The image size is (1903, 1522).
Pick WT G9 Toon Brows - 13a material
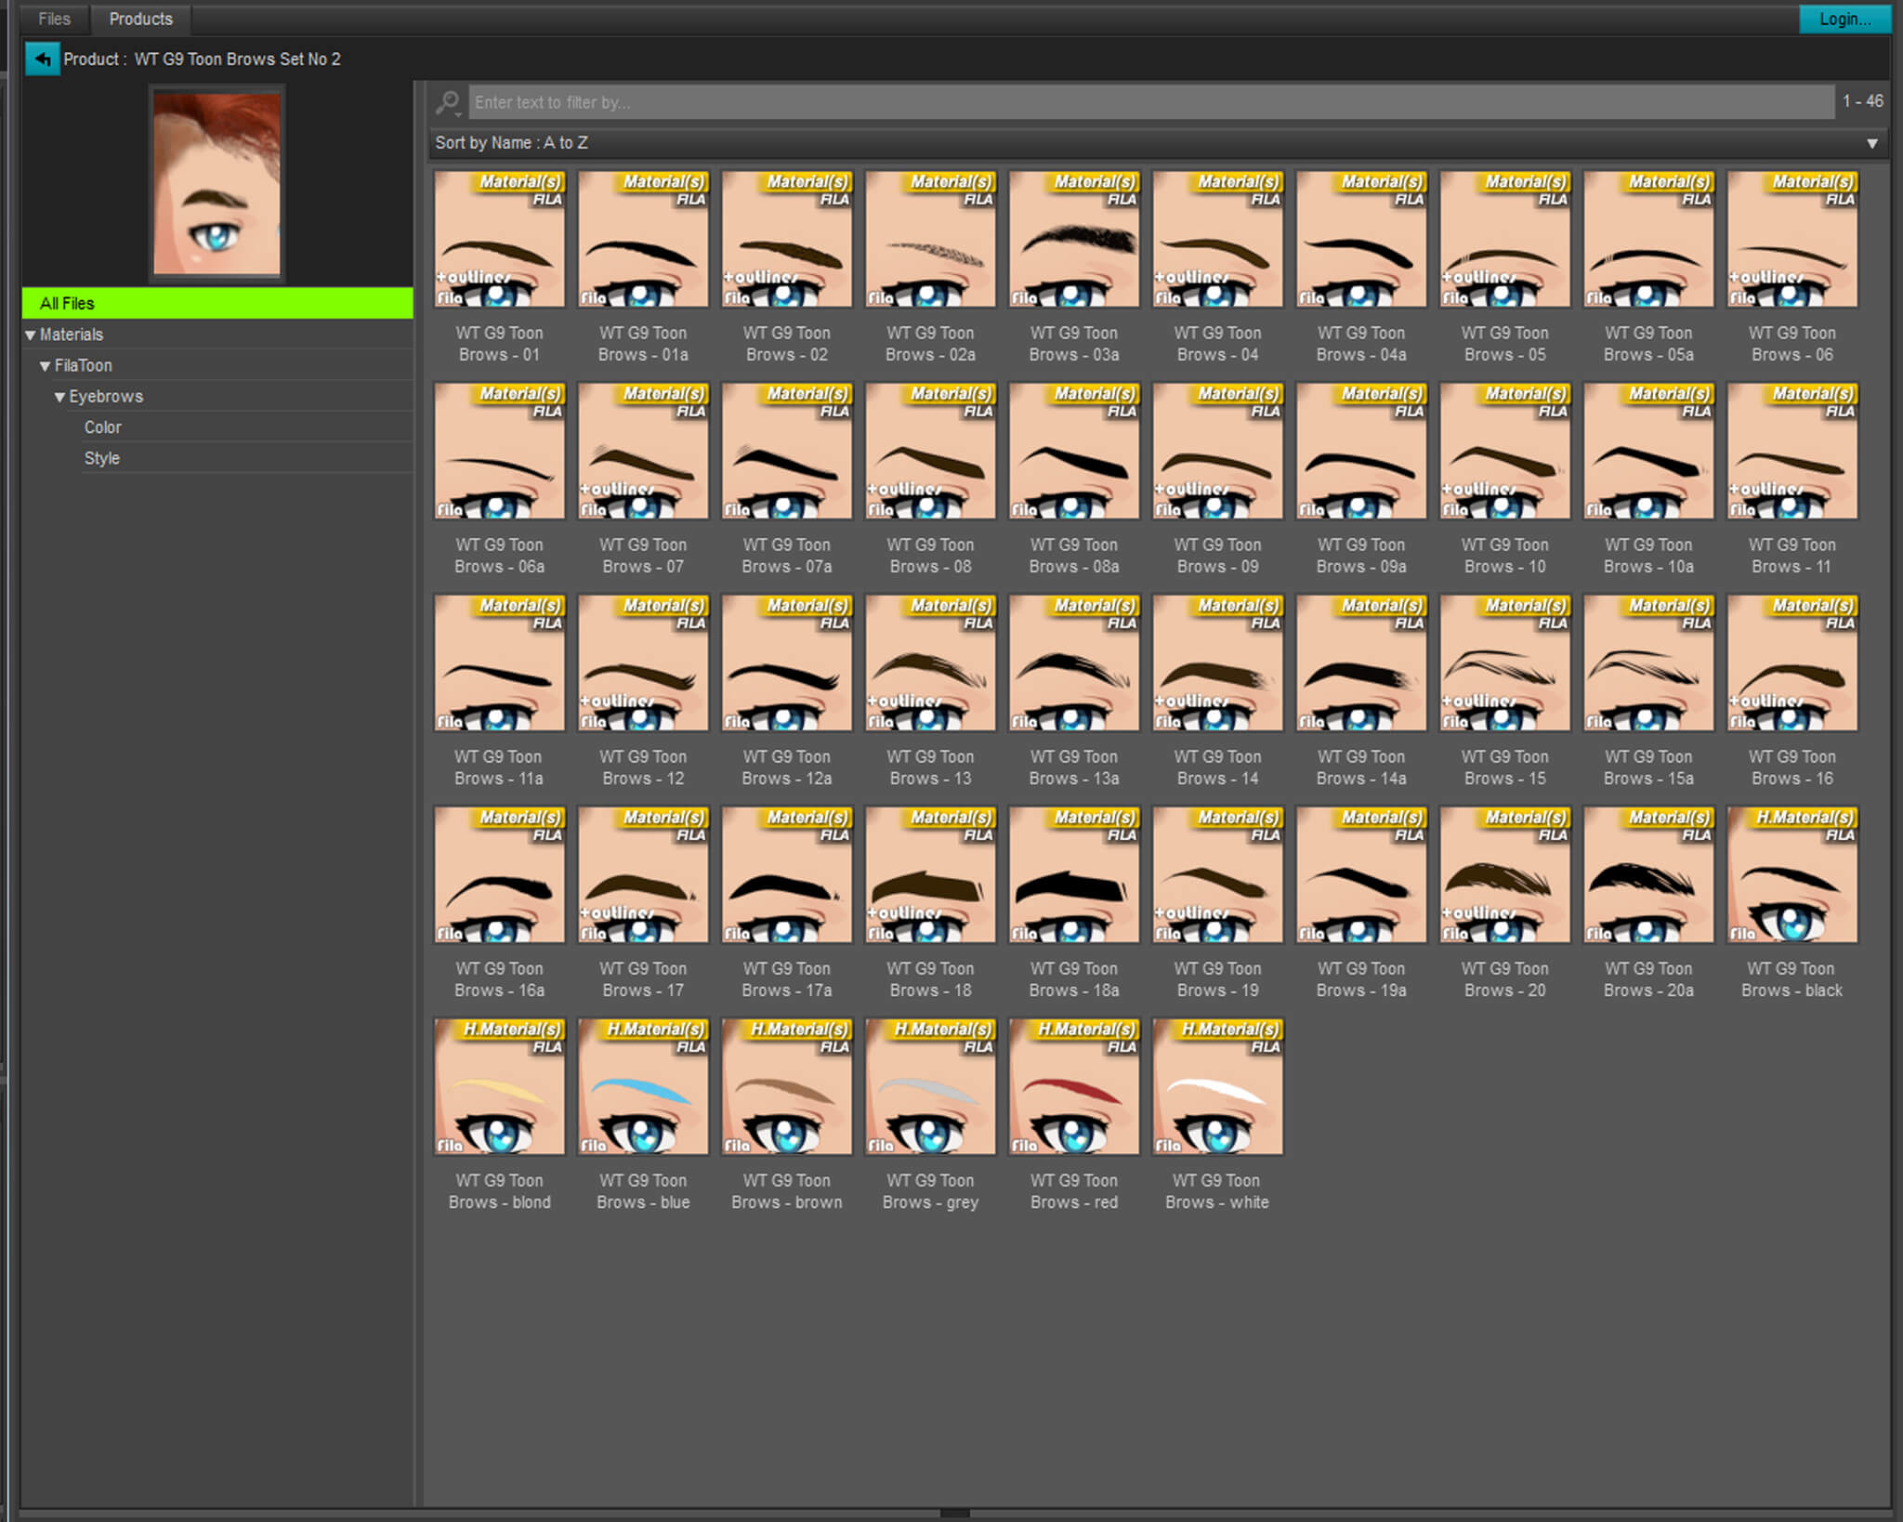(1074, 663)
